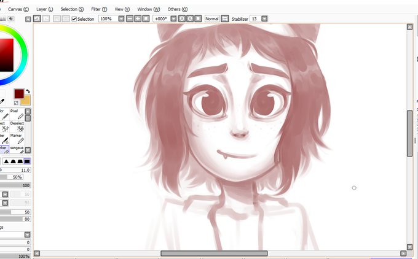Click the Stabilizer value field showing 13
418x259 pixels.
coord(255,19)
